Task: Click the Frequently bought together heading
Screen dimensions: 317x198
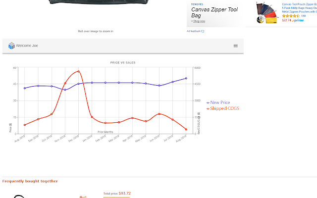Action: pyautogui.click(x=30, y=181)
